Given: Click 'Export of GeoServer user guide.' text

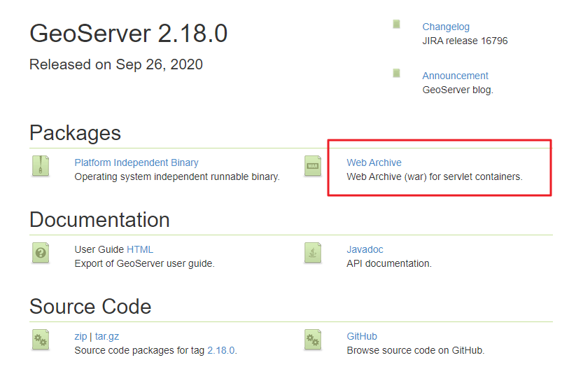Looking at the screenshot, I should click(145, 263).
